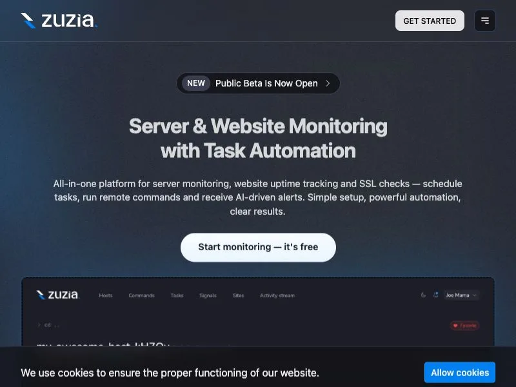This screenshot has width=516, height=387.
Task: Select Commands in the dashboard preview nav
Action: (x=141, y=295)
